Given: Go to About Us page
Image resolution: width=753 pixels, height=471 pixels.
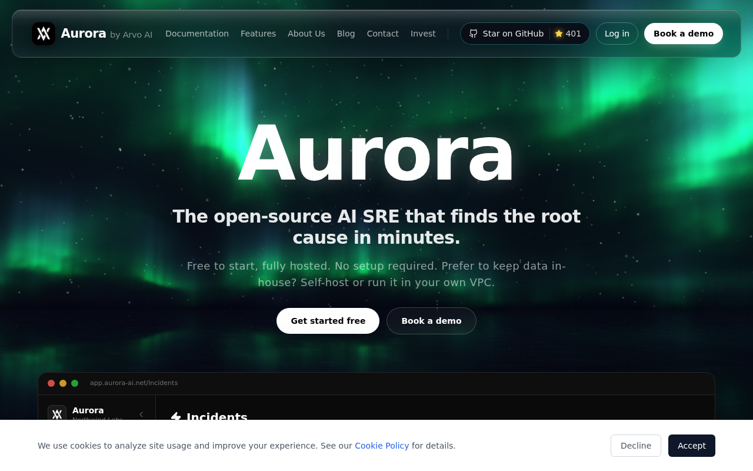Looking at the screenshot, I should pyautogui.click(x=306, y=34).
